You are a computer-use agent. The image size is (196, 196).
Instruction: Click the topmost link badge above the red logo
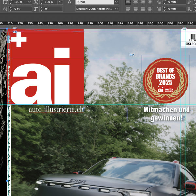point(15,28)
